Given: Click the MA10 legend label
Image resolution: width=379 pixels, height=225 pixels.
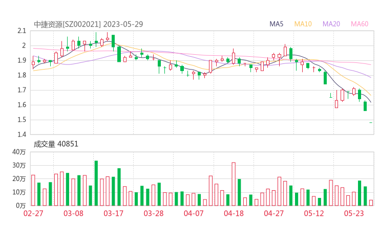Looking at the screenshot, I should click(x=303, y=24).
